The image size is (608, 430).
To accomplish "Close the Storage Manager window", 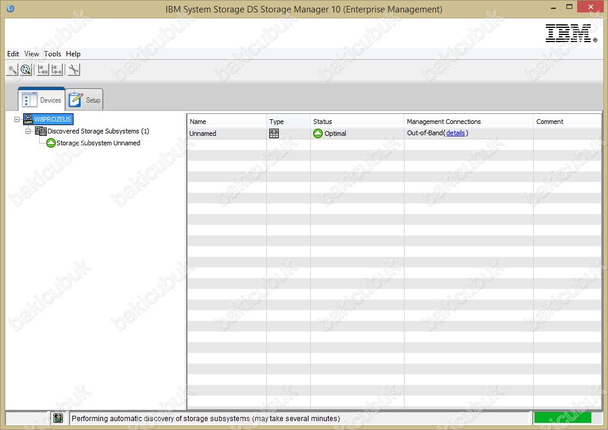I will 591,7.
